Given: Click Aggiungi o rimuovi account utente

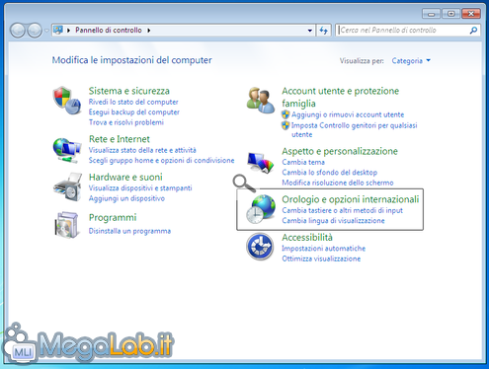Looking at the screenshot, I should [348, 114].
